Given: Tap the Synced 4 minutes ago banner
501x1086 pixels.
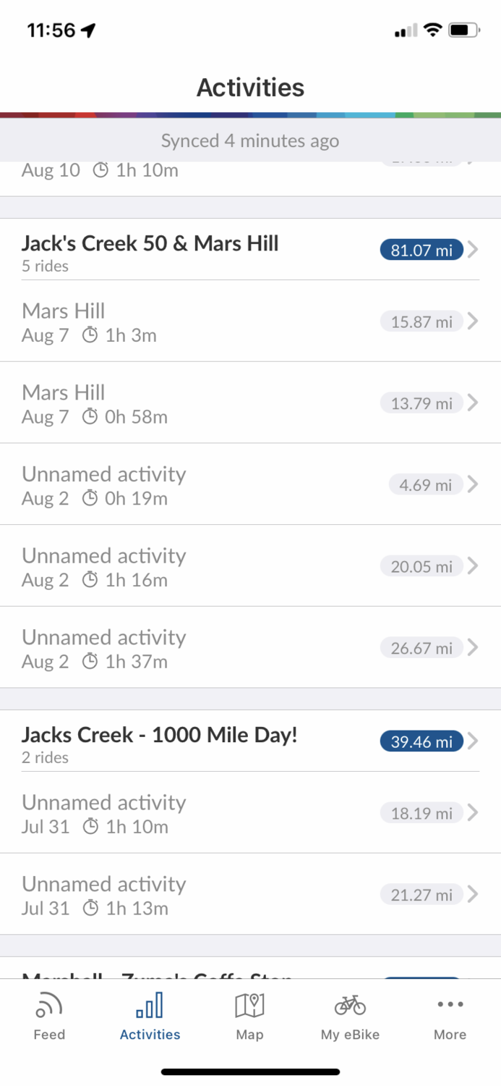Looking at the screenshot, I should click(x=250, y=140).
